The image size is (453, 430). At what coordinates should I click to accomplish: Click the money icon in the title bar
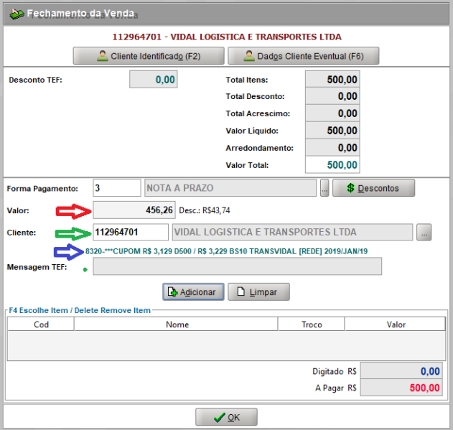[x=14, y=14]
